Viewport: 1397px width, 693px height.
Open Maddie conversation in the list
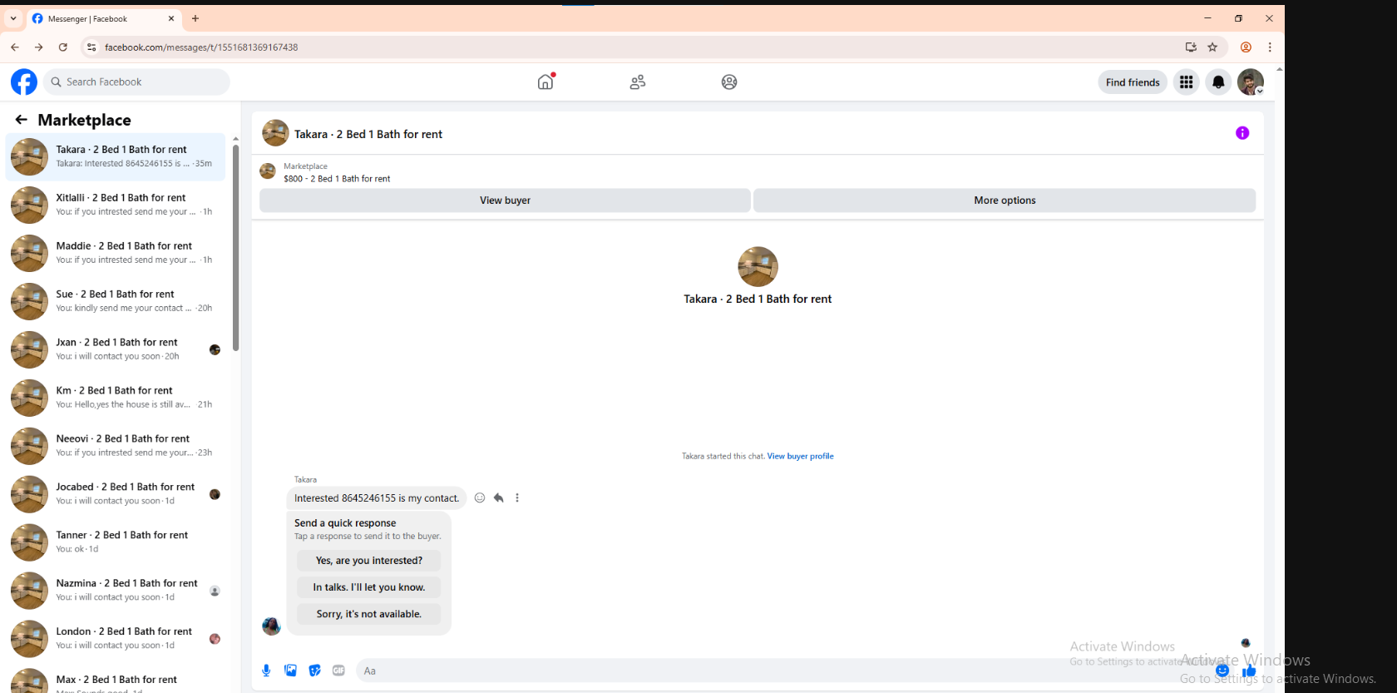click(116, 253)
